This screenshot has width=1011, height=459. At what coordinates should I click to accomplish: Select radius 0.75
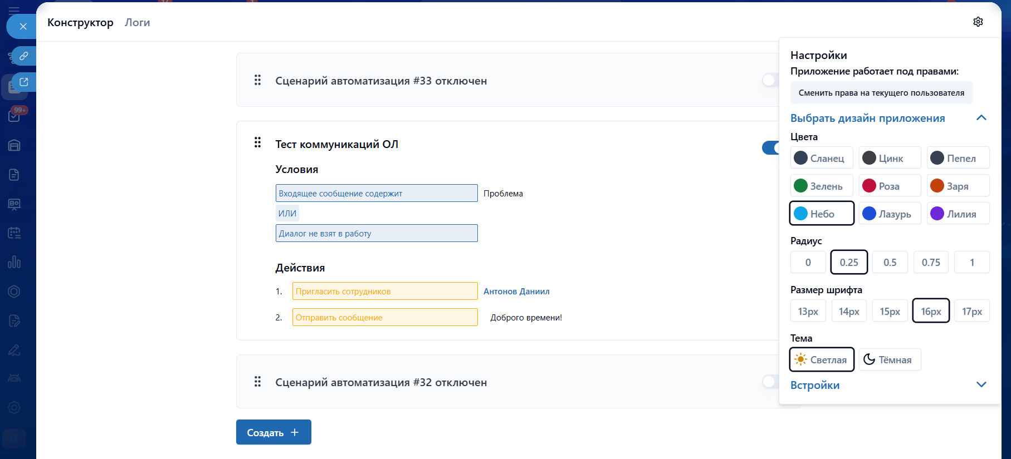931,262
